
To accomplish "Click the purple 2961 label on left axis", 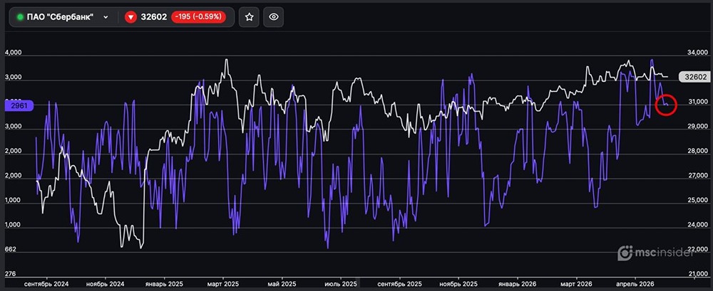I will [x=19, y=106].
